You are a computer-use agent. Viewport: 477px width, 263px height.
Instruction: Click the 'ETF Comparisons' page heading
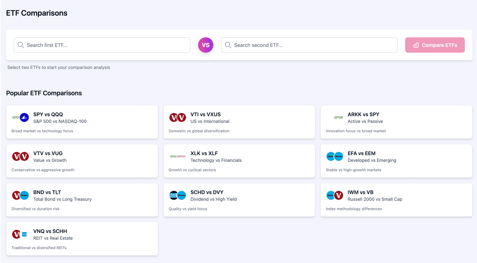37,13
